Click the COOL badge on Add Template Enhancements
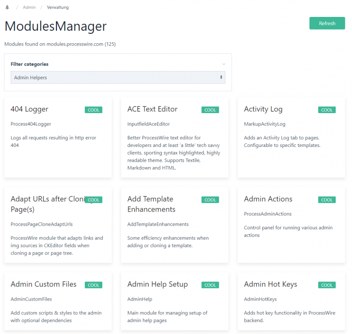Screen dimensions: 352x334 210,200
